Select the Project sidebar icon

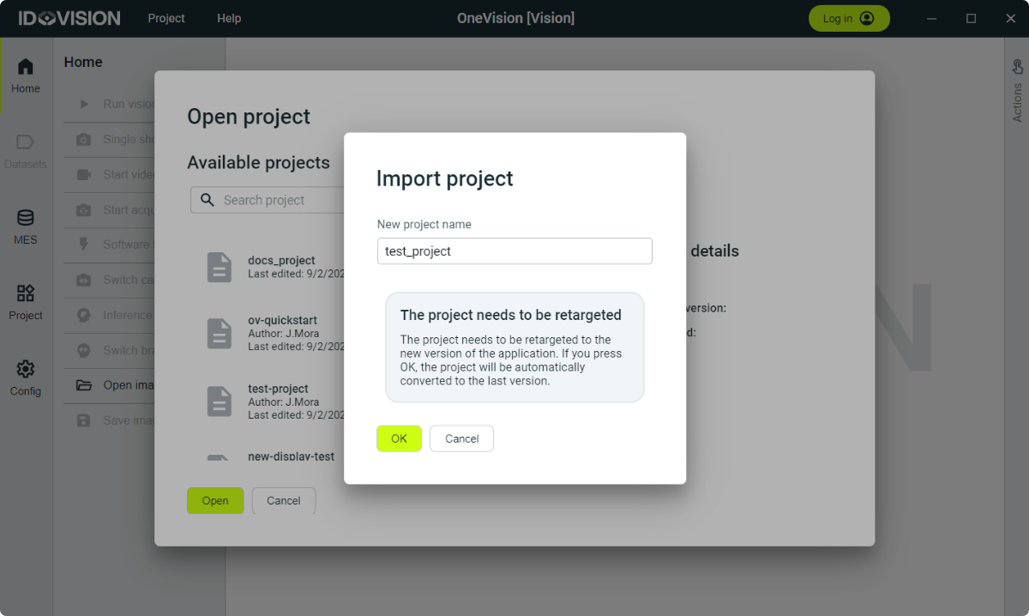click(26, 293)
